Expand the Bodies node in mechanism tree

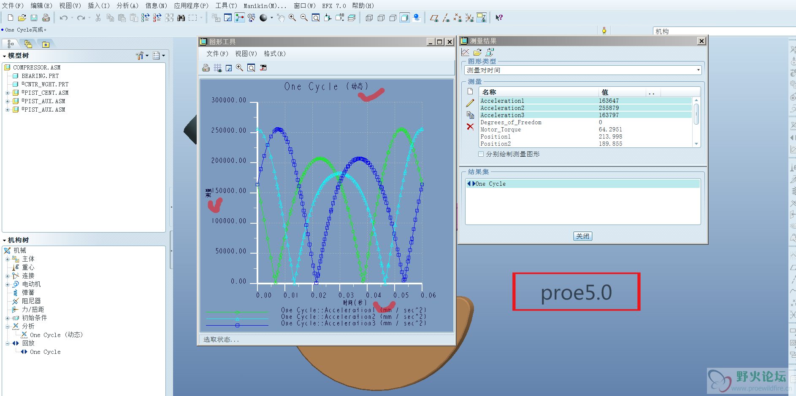pos(7,259)
